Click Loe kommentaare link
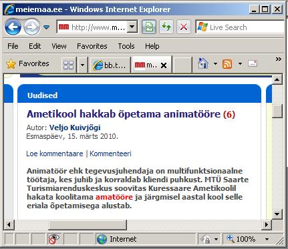The height and width of the screenshot is (249, 288). coord(55,154)
